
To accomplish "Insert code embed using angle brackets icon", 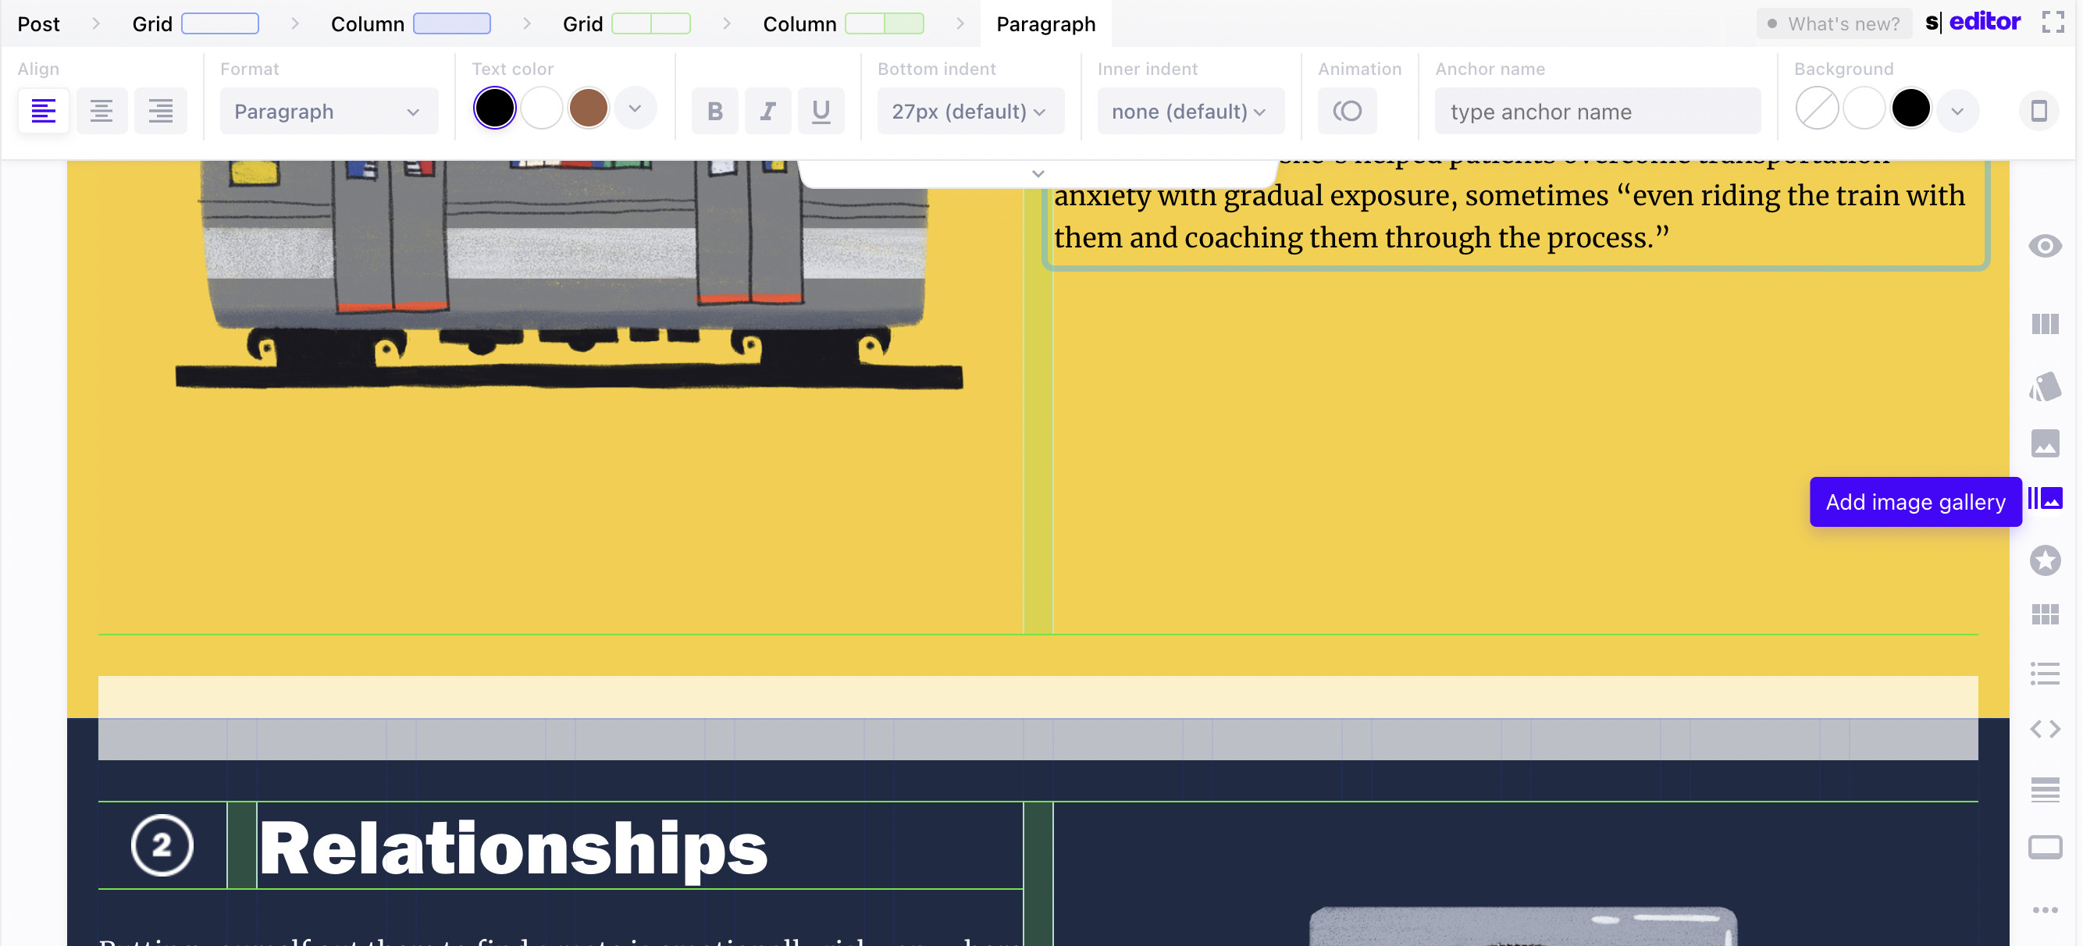I will 2044,729.
